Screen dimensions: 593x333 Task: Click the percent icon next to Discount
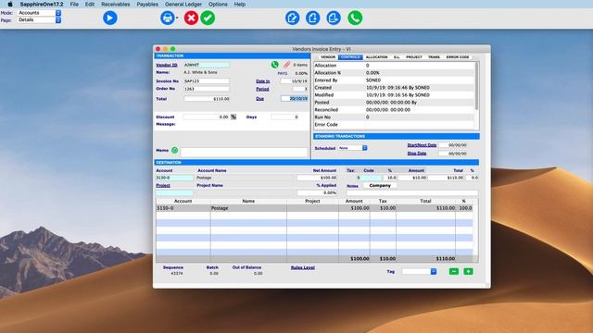233,117
